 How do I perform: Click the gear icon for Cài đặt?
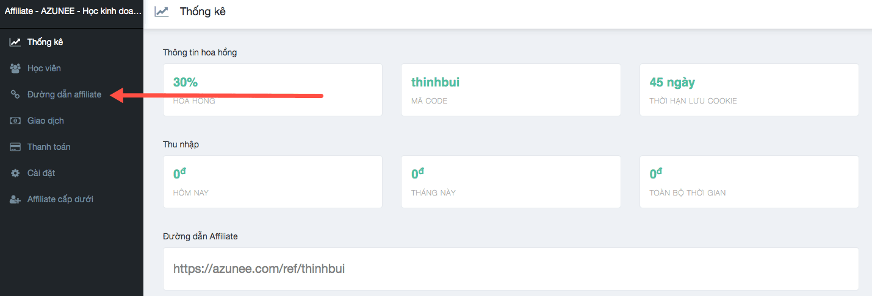pos(15,173)
